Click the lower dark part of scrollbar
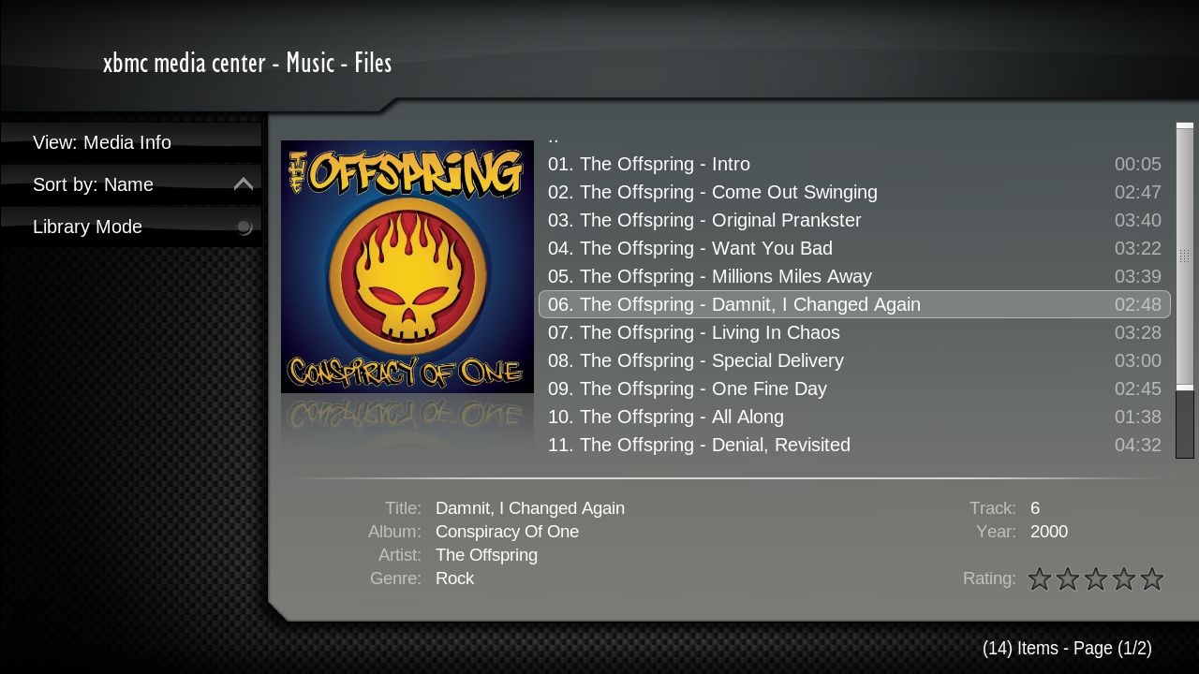The image size is (1199, 674). click(x=1185, y=424)
